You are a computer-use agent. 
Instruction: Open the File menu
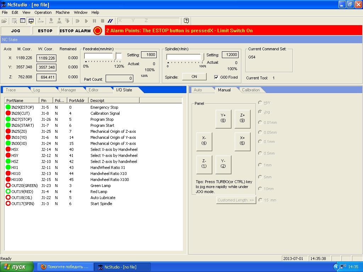click(x=5, y=12)
